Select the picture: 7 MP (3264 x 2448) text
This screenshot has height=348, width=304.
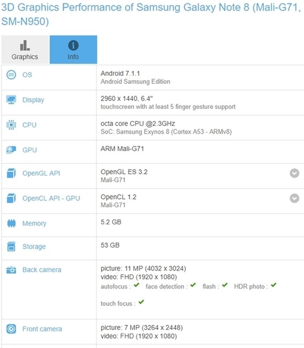(141, 328)
